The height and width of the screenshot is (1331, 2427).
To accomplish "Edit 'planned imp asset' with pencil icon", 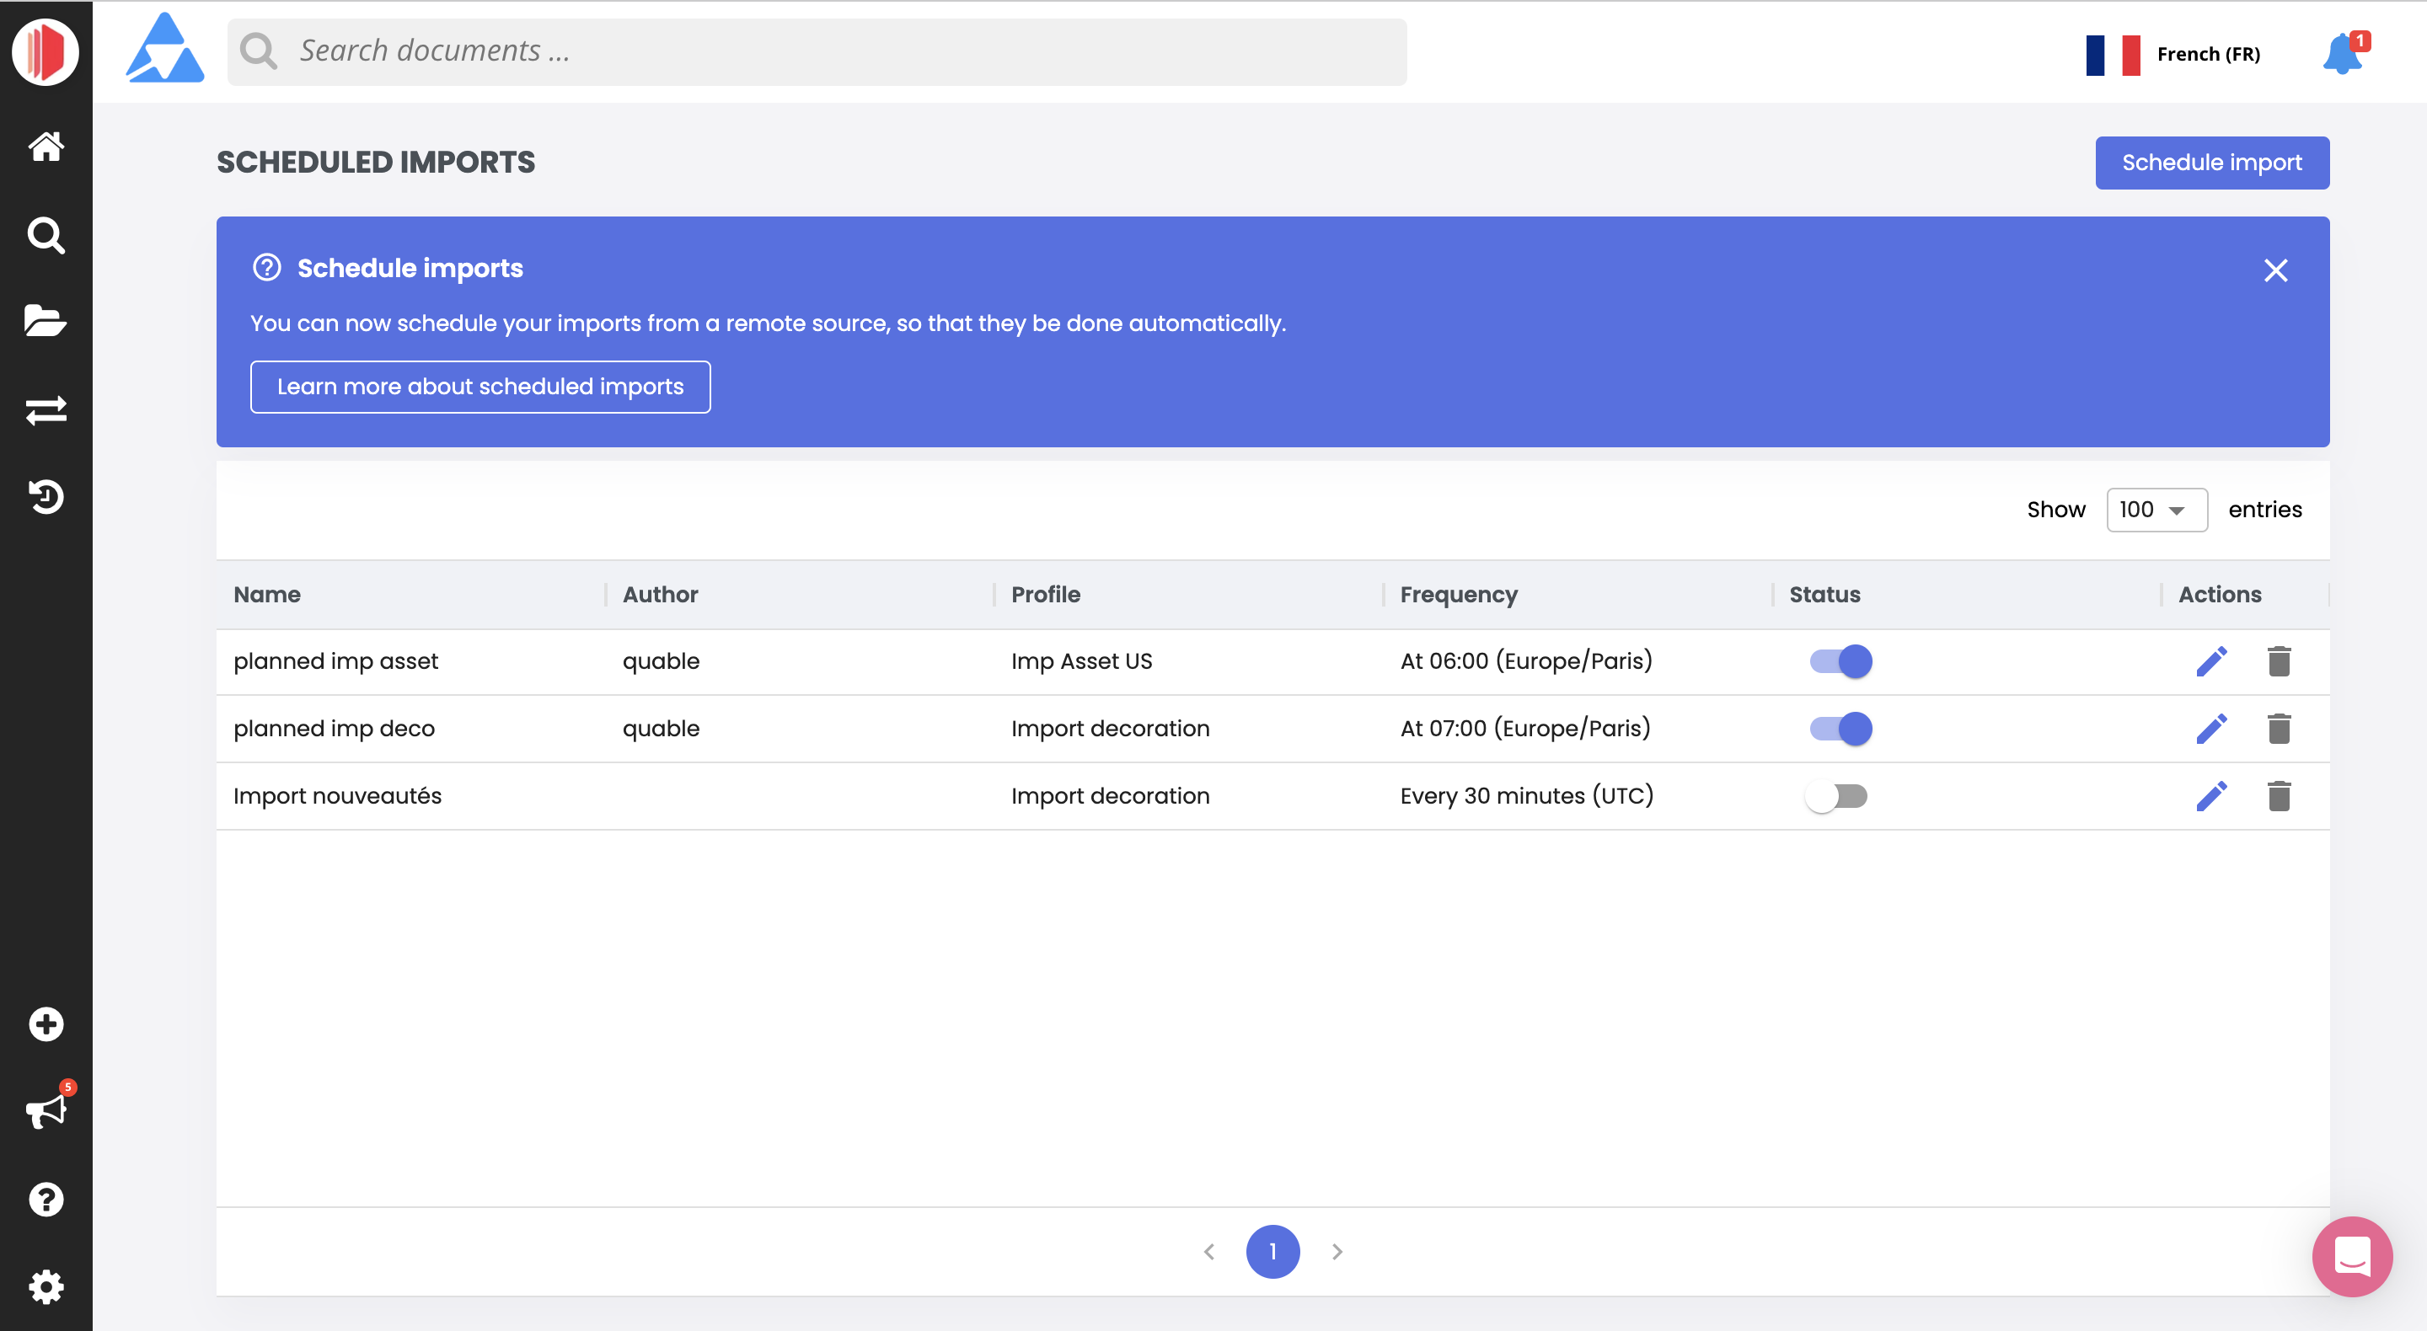I will click(2211, 661).
